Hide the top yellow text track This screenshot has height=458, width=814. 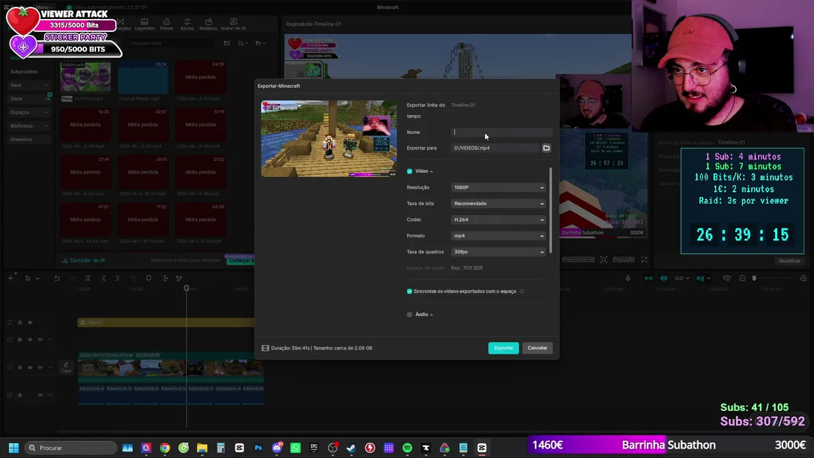point(30,323)
